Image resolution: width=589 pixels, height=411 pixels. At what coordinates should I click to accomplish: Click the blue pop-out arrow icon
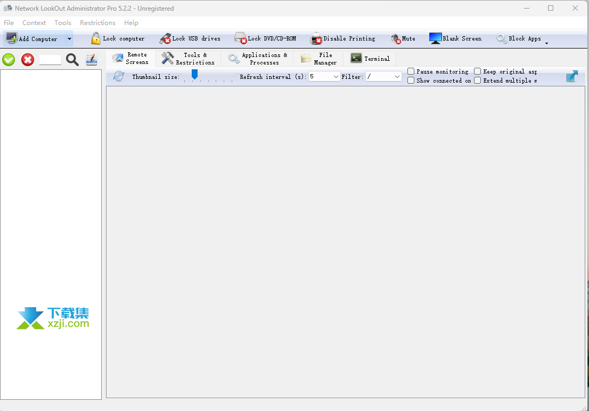pos(572,76)
